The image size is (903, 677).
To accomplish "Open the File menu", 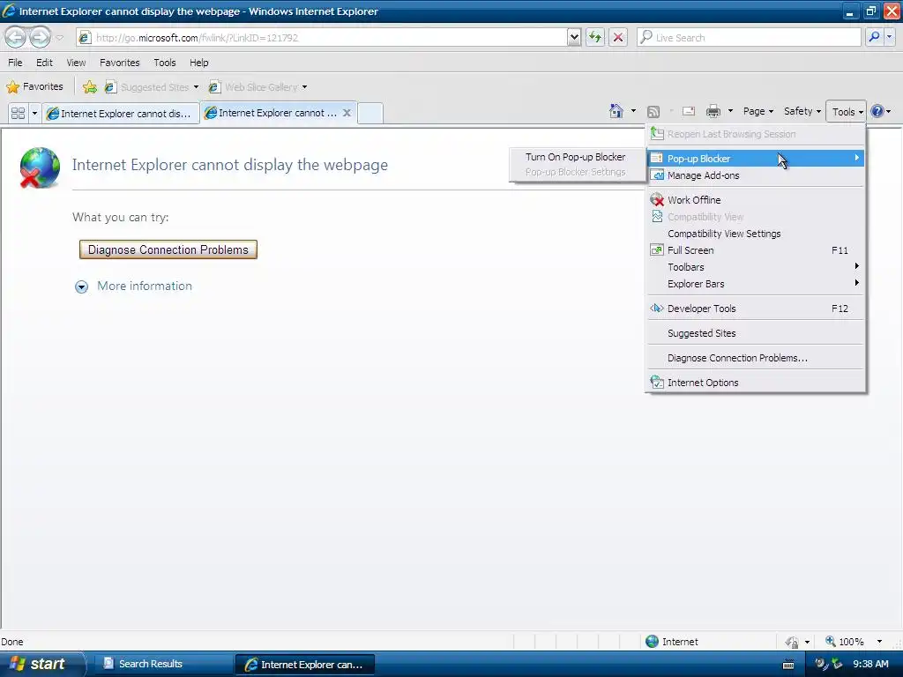I will (x=15, y=63).
